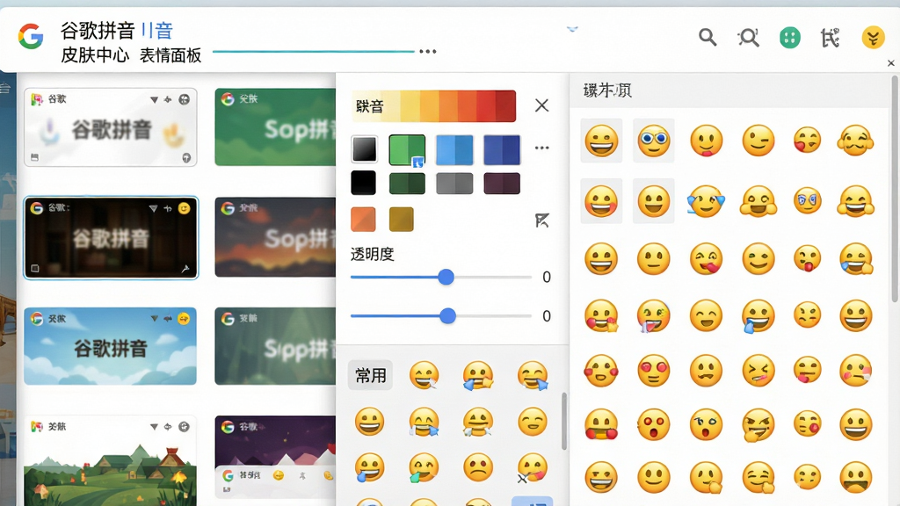Choose the gray swatch
Viewport: 900px width, 506px height.
pos(454,184)
